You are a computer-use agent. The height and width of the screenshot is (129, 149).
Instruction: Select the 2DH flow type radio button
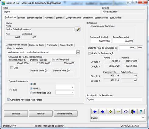(x=11, y=90)
